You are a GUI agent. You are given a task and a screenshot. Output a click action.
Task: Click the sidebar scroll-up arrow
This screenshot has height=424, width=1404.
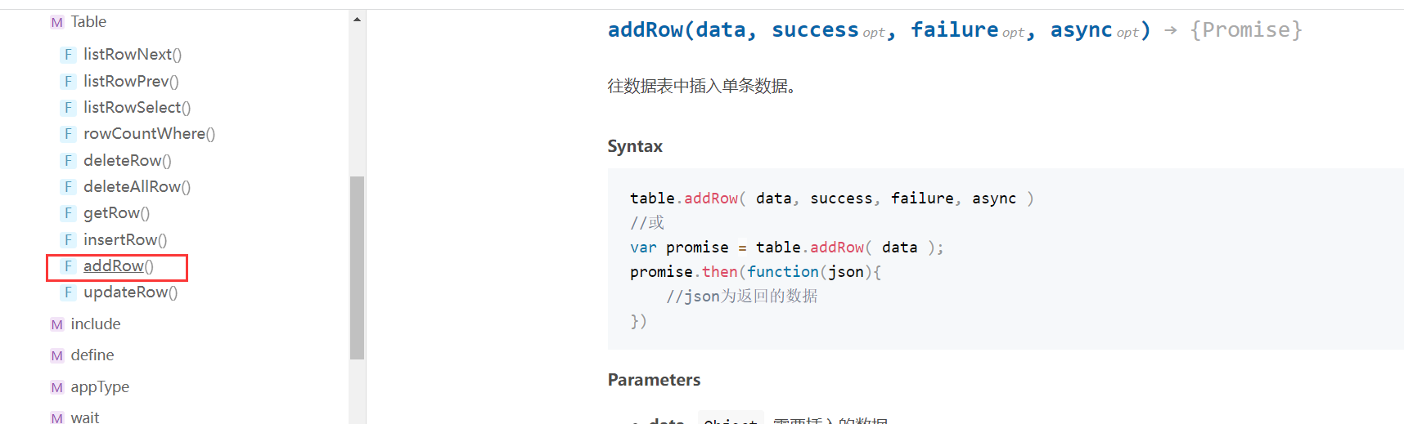(357, 19)
